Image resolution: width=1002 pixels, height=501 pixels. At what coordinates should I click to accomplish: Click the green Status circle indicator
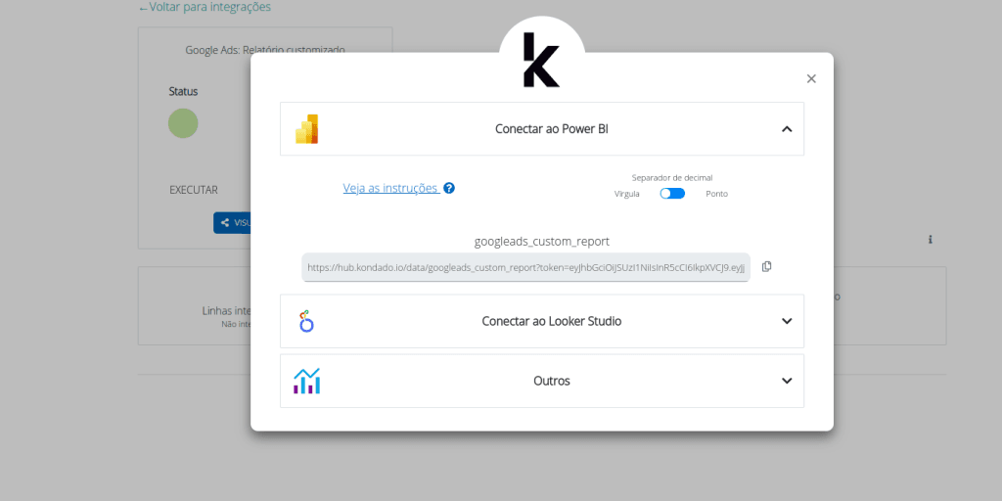coord(183,123)
